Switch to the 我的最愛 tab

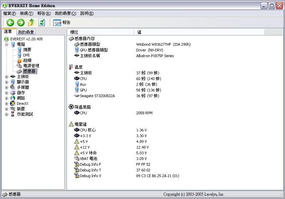(x=26, y=32)
